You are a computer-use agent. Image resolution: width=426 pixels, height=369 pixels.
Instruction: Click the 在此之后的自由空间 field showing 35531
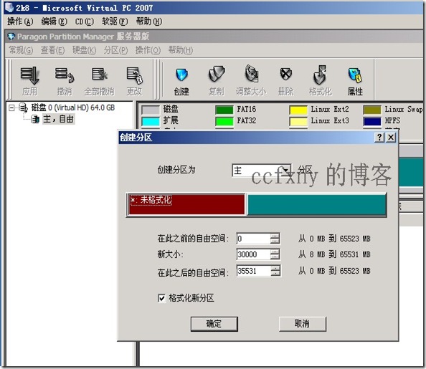click(253, 271)
